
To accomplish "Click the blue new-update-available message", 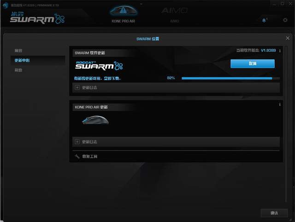I will 97,78.
